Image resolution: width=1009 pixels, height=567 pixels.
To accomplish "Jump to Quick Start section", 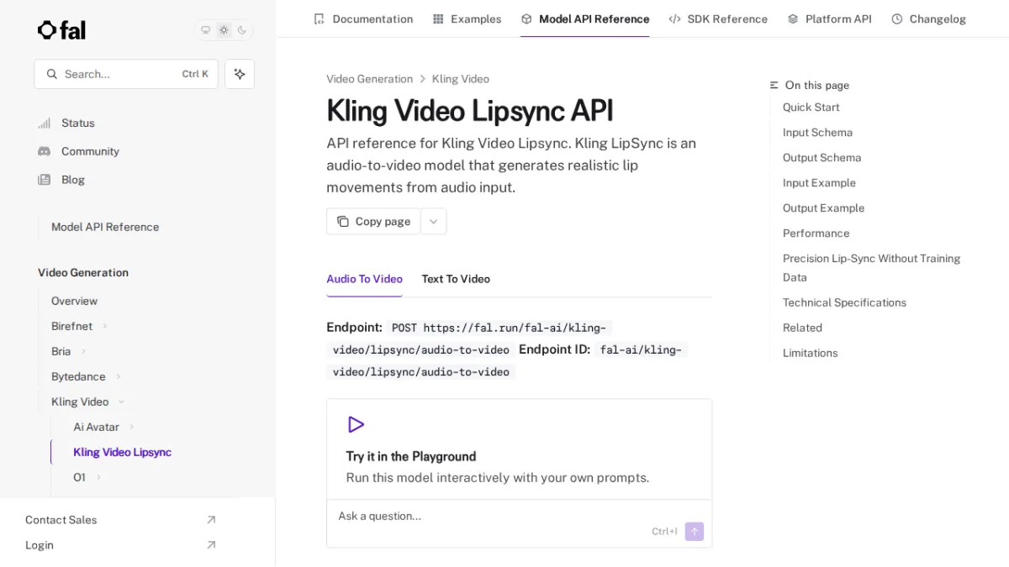I will 811,108.
